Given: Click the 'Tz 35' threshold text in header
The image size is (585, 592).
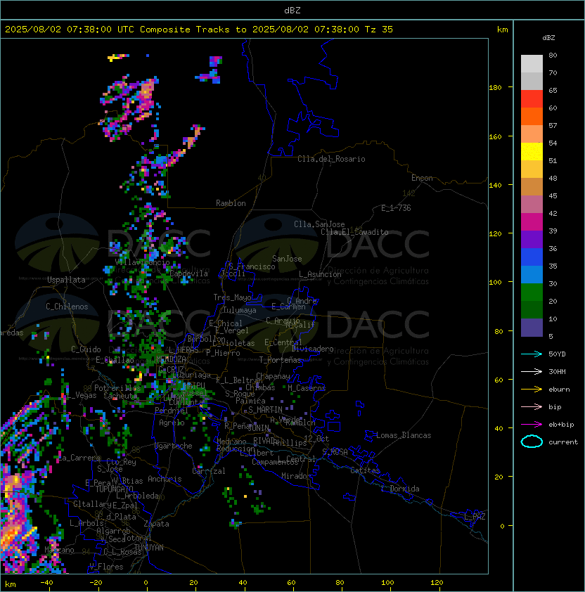Looking at the screenshot, I should pyautogui.click(x=379, y=30).
